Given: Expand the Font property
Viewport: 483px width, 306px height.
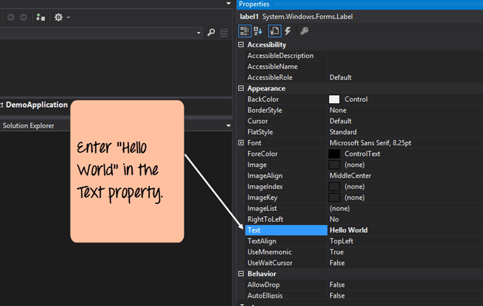Looking at the screenshot, I should [241, 143].
